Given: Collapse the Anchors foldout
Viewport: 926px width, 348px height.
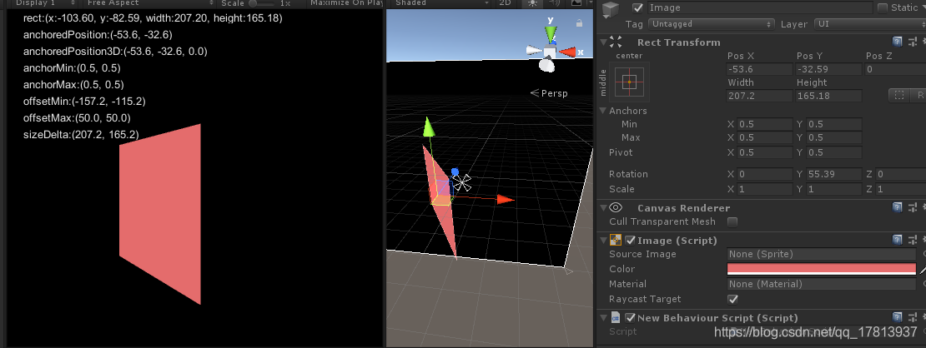Looking at the screenshot, I should point(603,110).
